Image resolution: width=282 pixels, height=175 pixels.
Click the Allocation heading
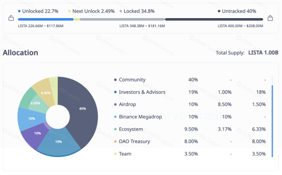click(x=20, y=53)
